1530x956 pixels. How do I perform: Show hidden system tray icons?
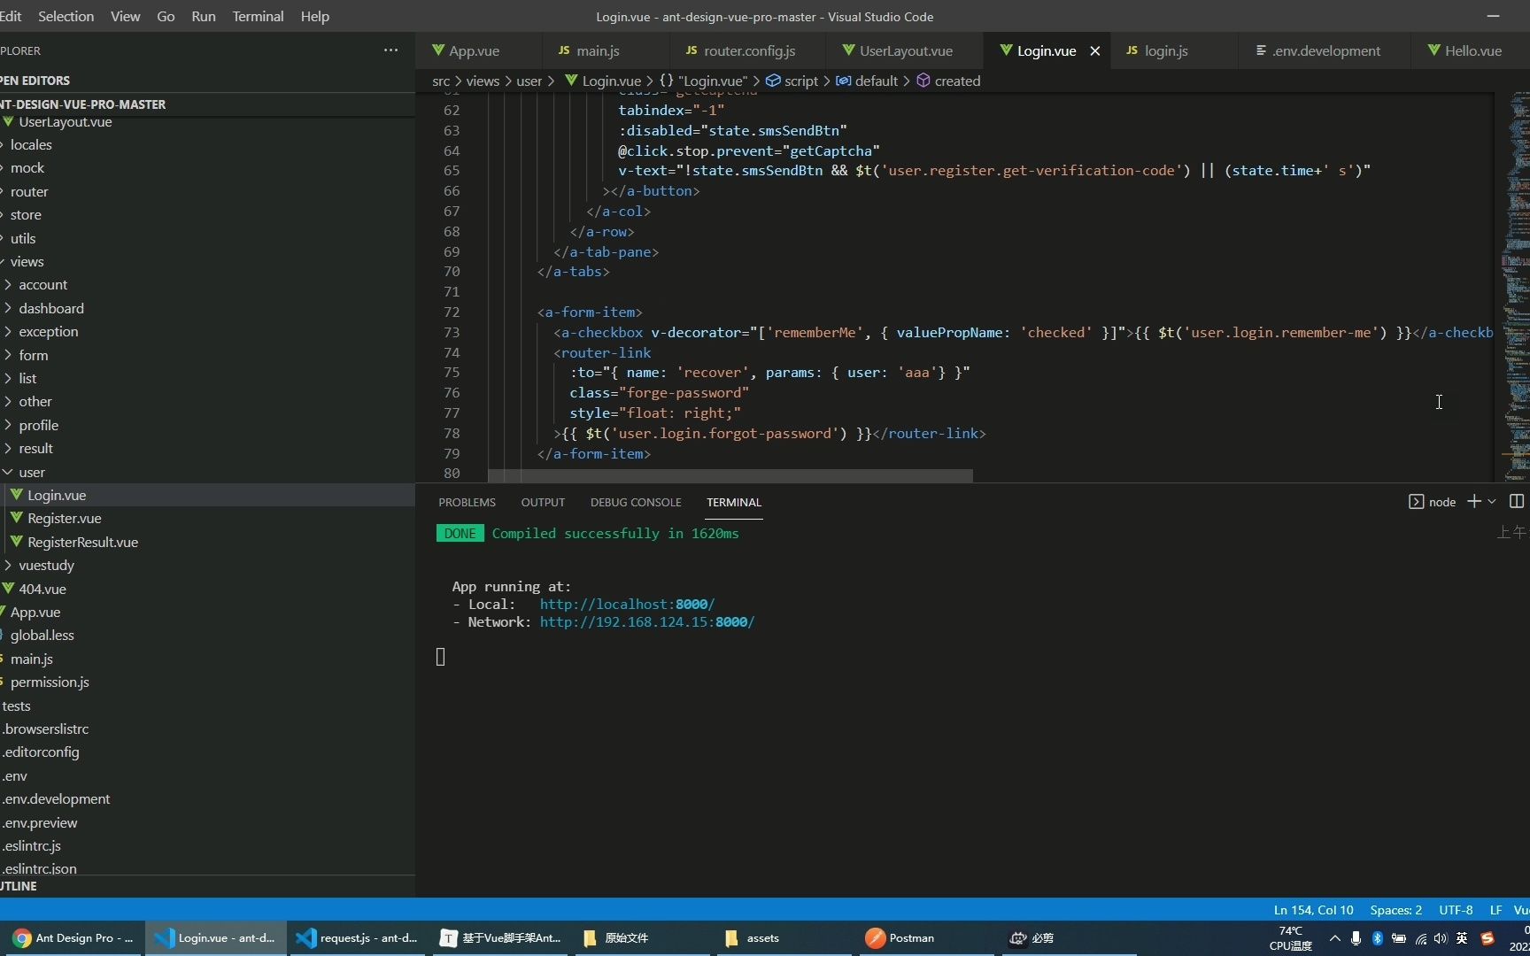pos(1334,938)
